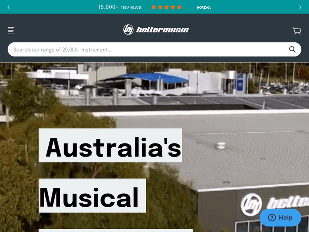
Task: Show next announcement with right chevron
Action: click(x=300, y=7)
